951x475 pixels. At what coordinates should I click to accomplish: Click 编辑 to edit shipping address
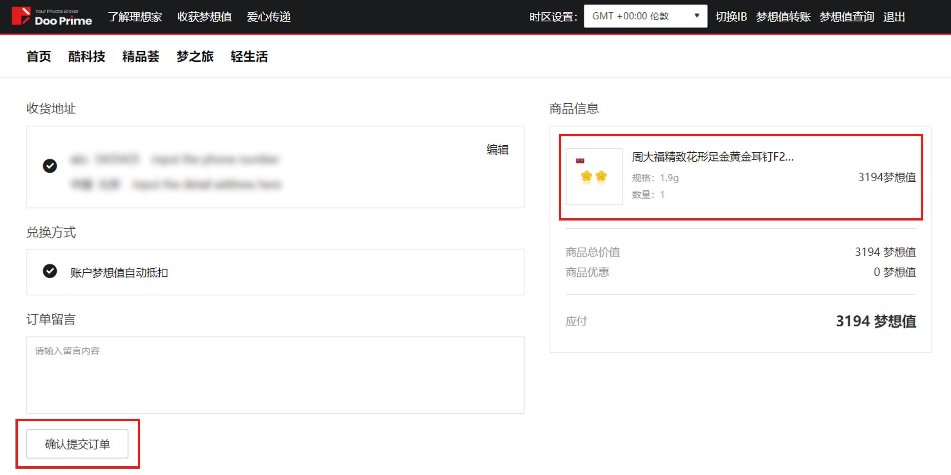click(x=497, y=150)
